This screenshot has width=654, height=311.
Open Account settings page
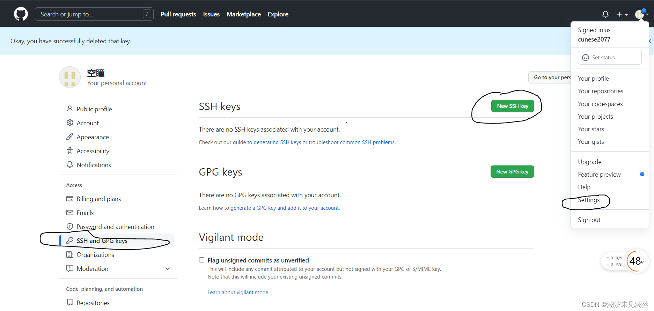pyautogui.click(x=88, y=123)
